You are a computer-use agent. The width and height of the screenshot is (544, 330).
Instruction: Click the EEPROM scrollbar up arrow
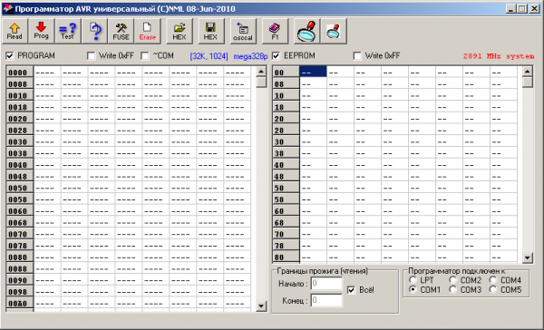click(x=528, y=72)
